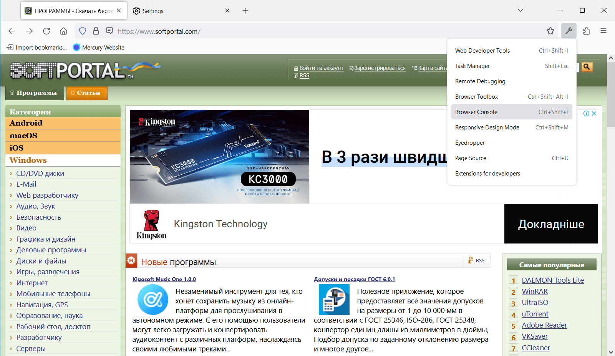
Task: Open the application hamburger menu
Action: tap(603, 31)
